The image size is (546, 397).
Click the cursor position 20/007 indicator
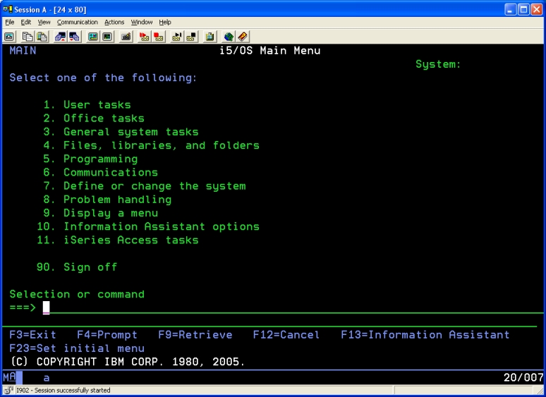pos(523,377)
